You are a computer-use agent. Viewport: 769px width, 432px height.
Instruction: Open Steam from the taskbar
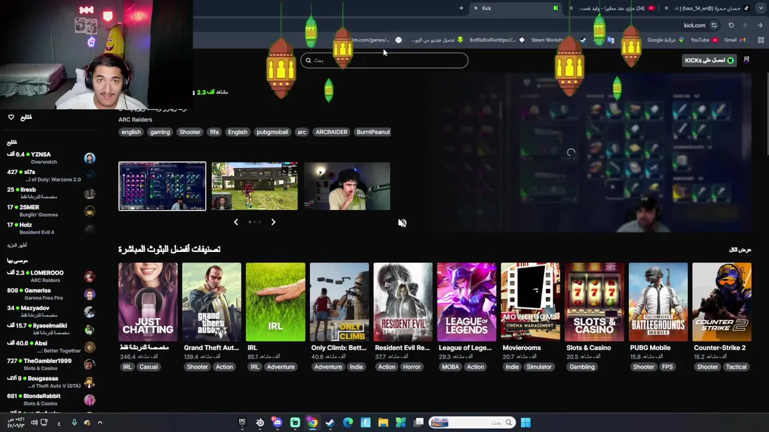tap(330, 422)
